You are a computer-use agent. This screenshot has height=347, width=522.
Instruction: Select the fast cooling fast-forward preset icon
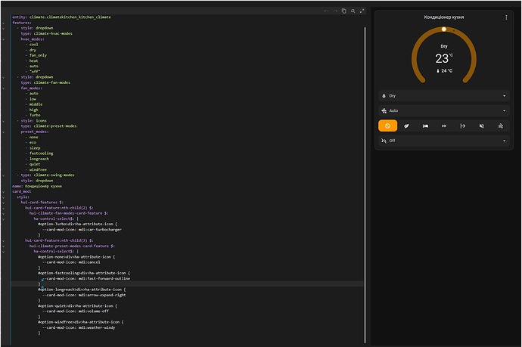[x=444, y=125]
